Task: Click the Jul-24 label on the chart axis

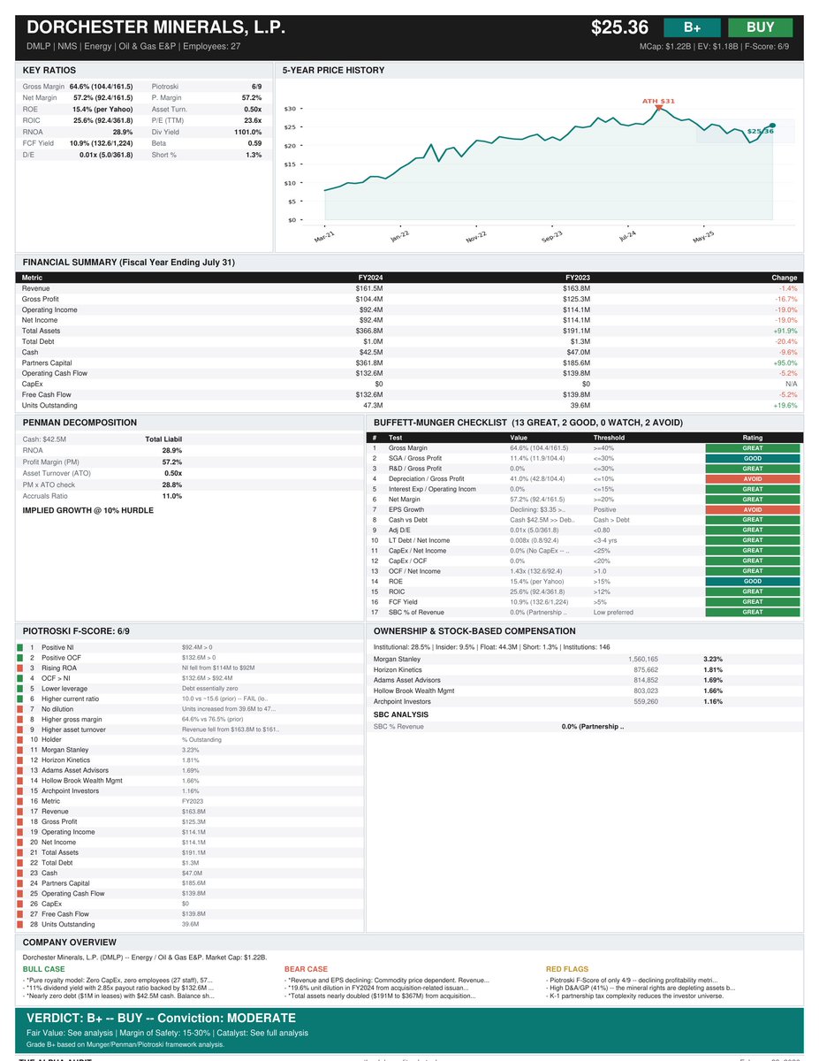Action: pyautogui.click(x=627, y=238)
